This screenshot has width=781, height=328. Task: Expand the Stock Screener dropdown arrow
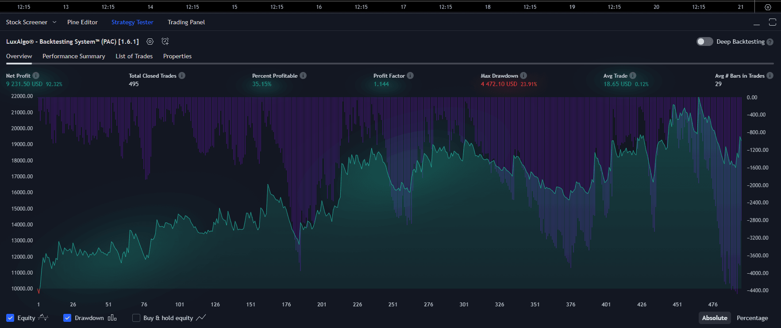[54, 22]
